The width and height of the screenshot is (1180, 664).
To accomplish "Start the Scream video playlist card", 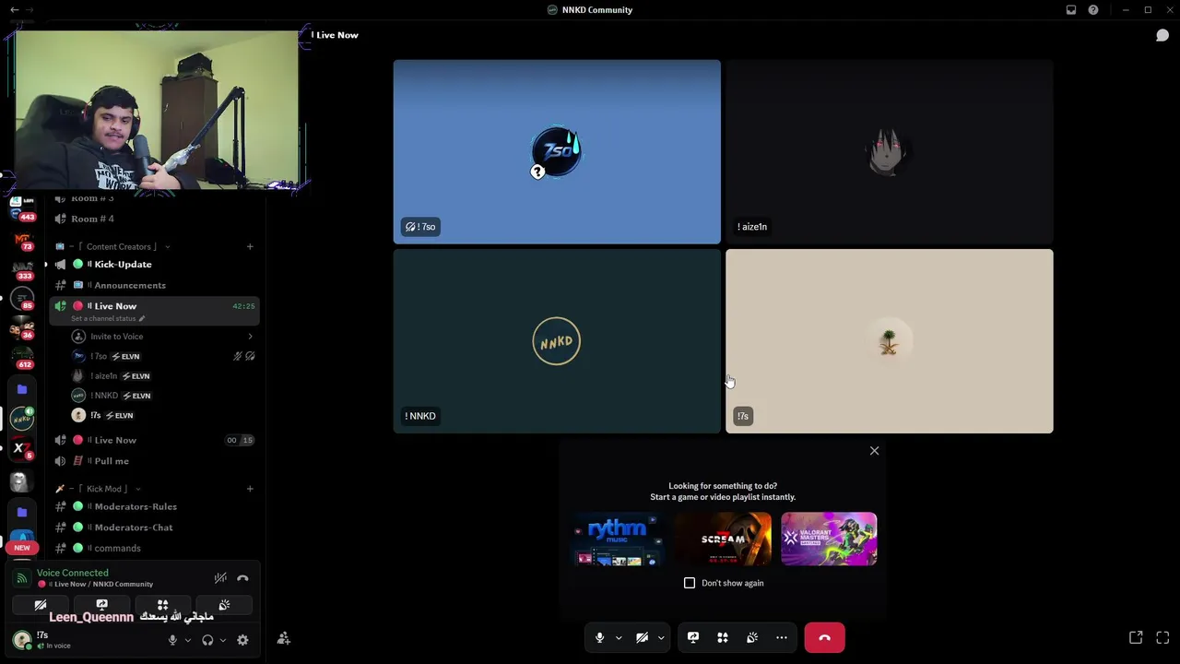I will point(723,539).
